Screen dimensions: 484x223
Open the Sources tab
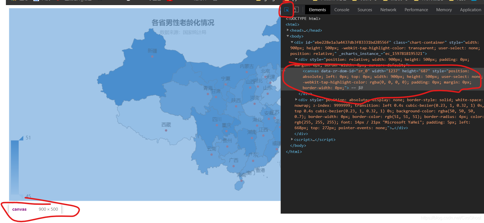[365, 10]
